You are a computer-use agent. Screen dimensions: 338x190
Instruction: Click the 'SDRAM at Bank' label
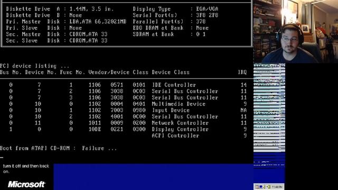[153, 34]
